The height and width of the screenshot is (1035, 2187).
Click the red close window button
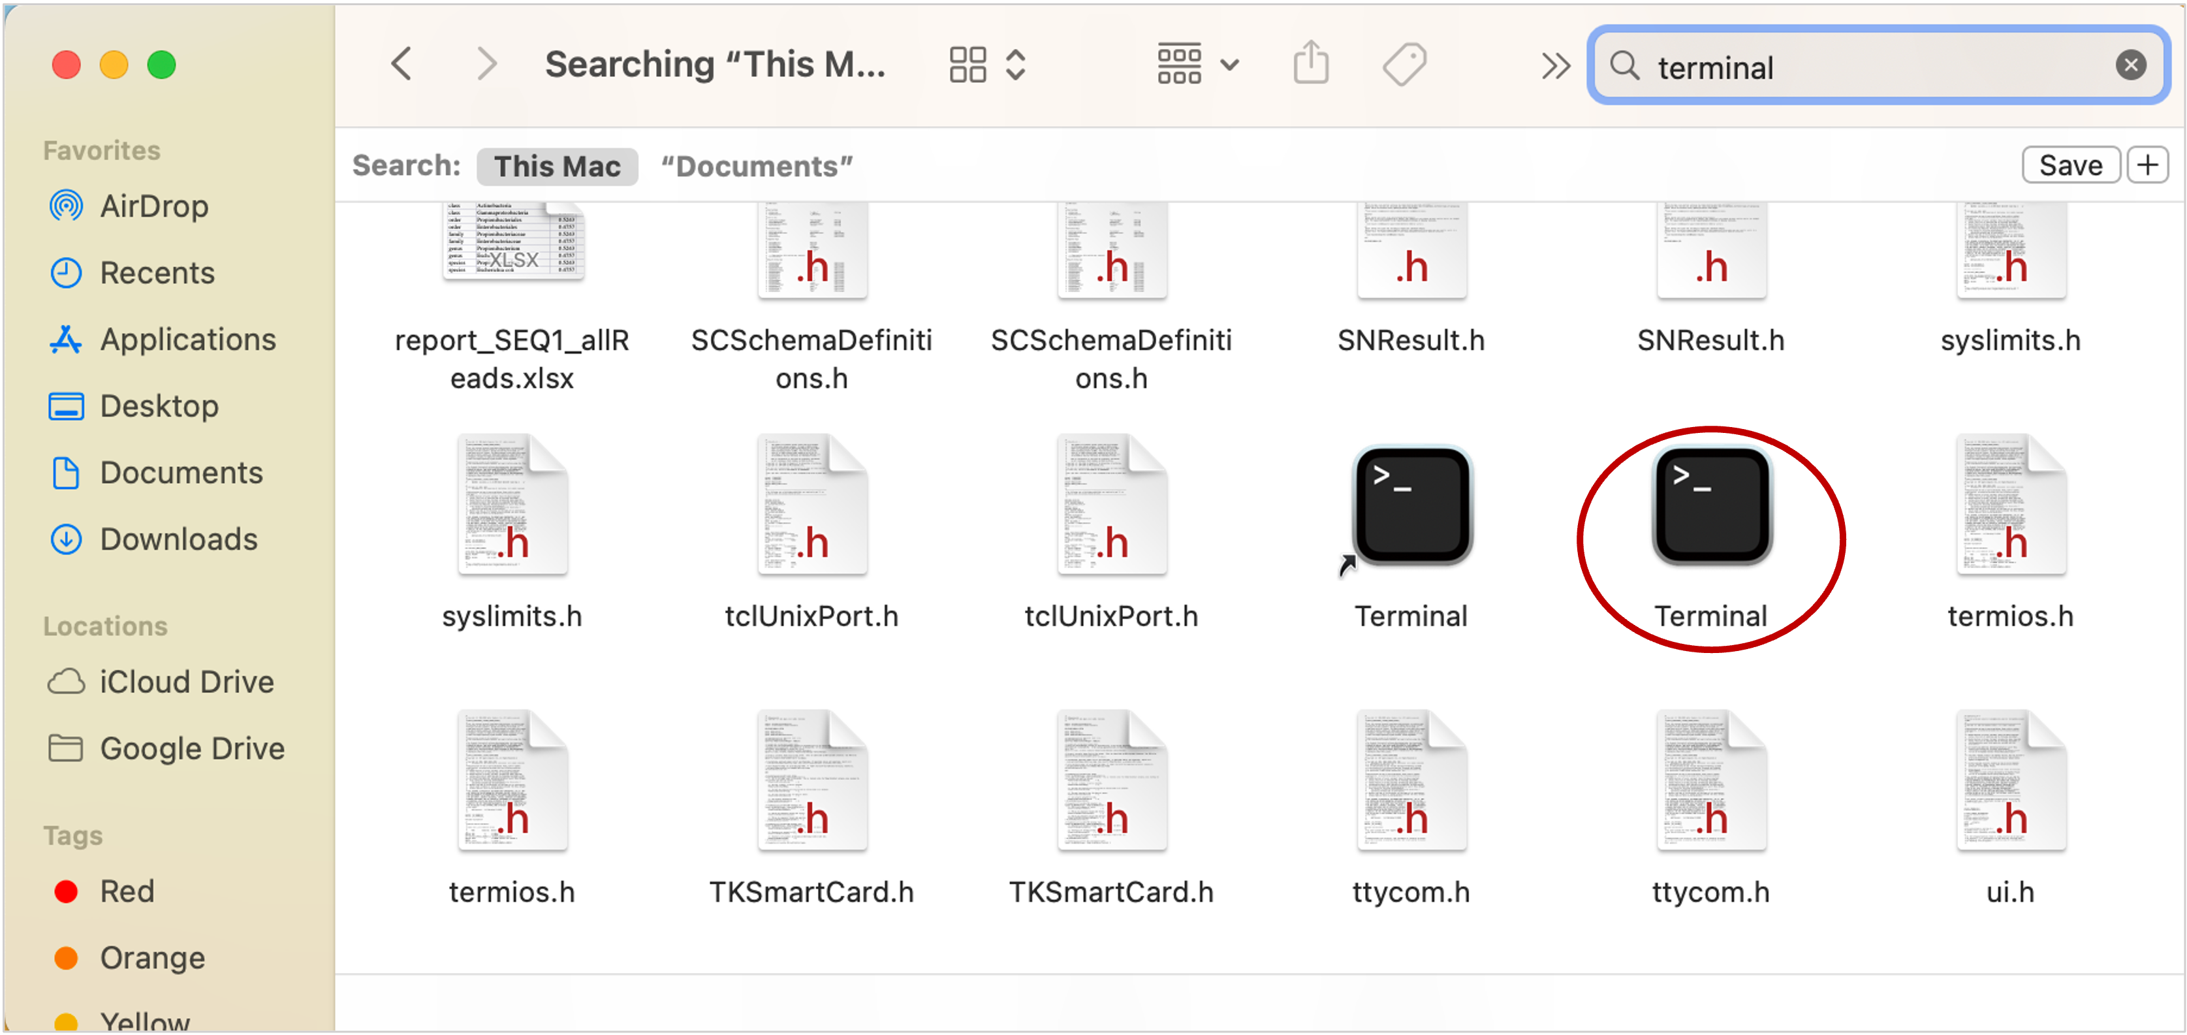(66, 65)
